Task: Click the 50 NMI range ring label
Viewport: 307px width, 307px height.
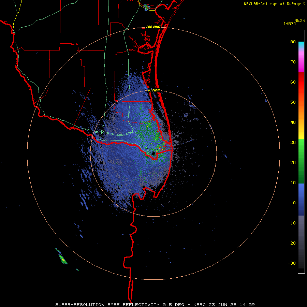Action: tap(153, 90)
